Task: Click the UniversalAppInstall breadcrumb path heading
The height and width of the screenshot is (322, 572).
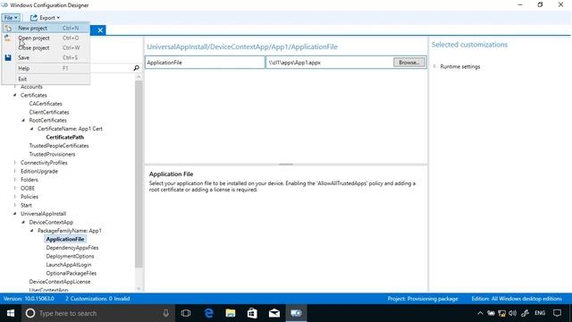Action: tap(242, 47)
